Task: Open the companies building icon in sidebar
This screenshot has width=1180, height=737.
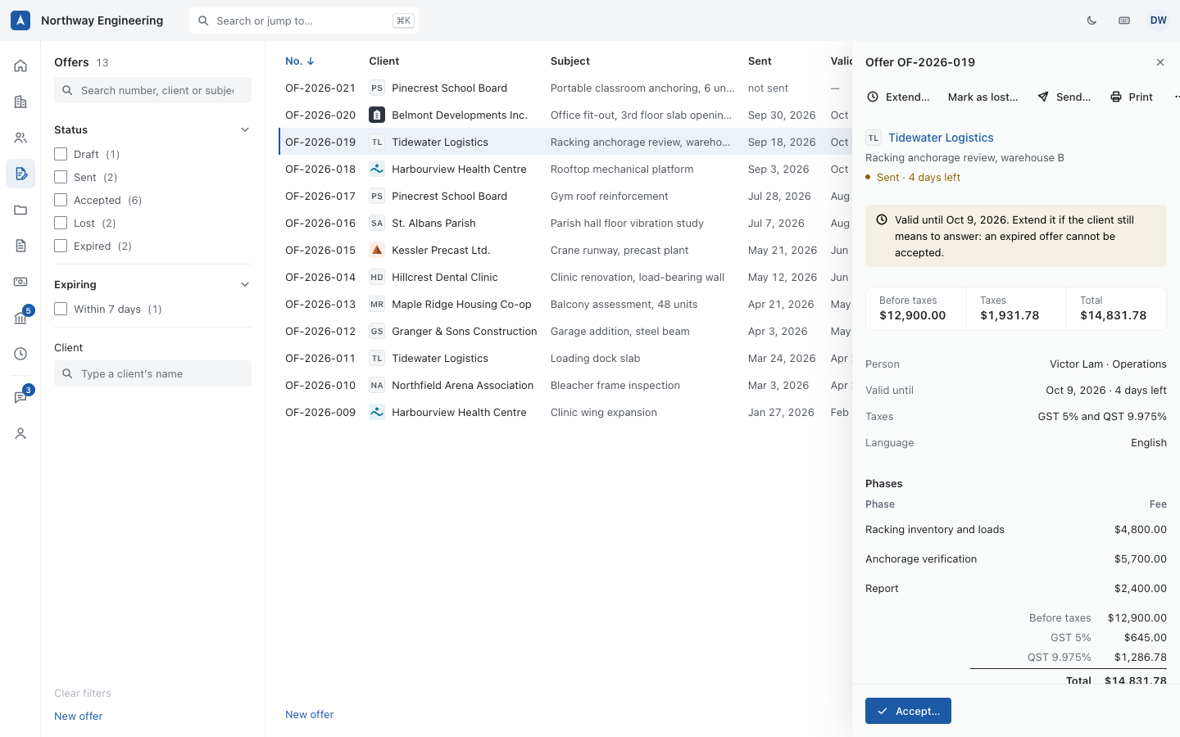Action: 20,102
